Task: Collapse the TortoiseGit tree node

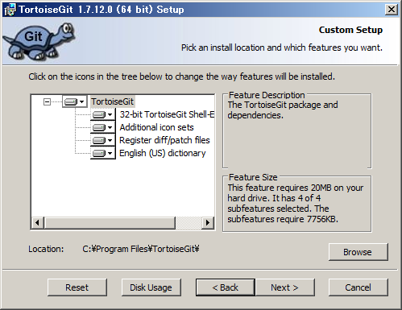Action: pos(47,101)
